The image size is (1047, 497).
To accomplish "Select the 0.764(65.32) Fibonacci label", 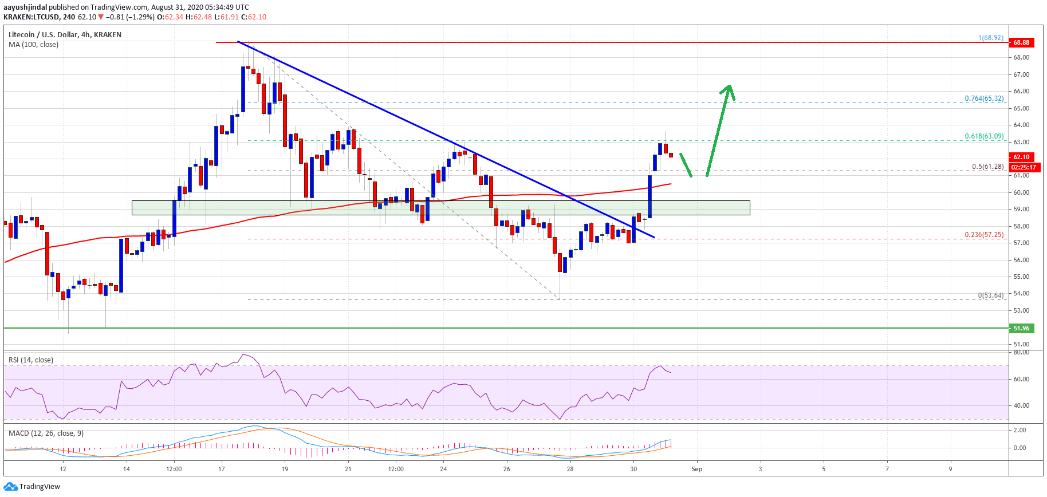I will pyautogui.click(x=984, y=98).
